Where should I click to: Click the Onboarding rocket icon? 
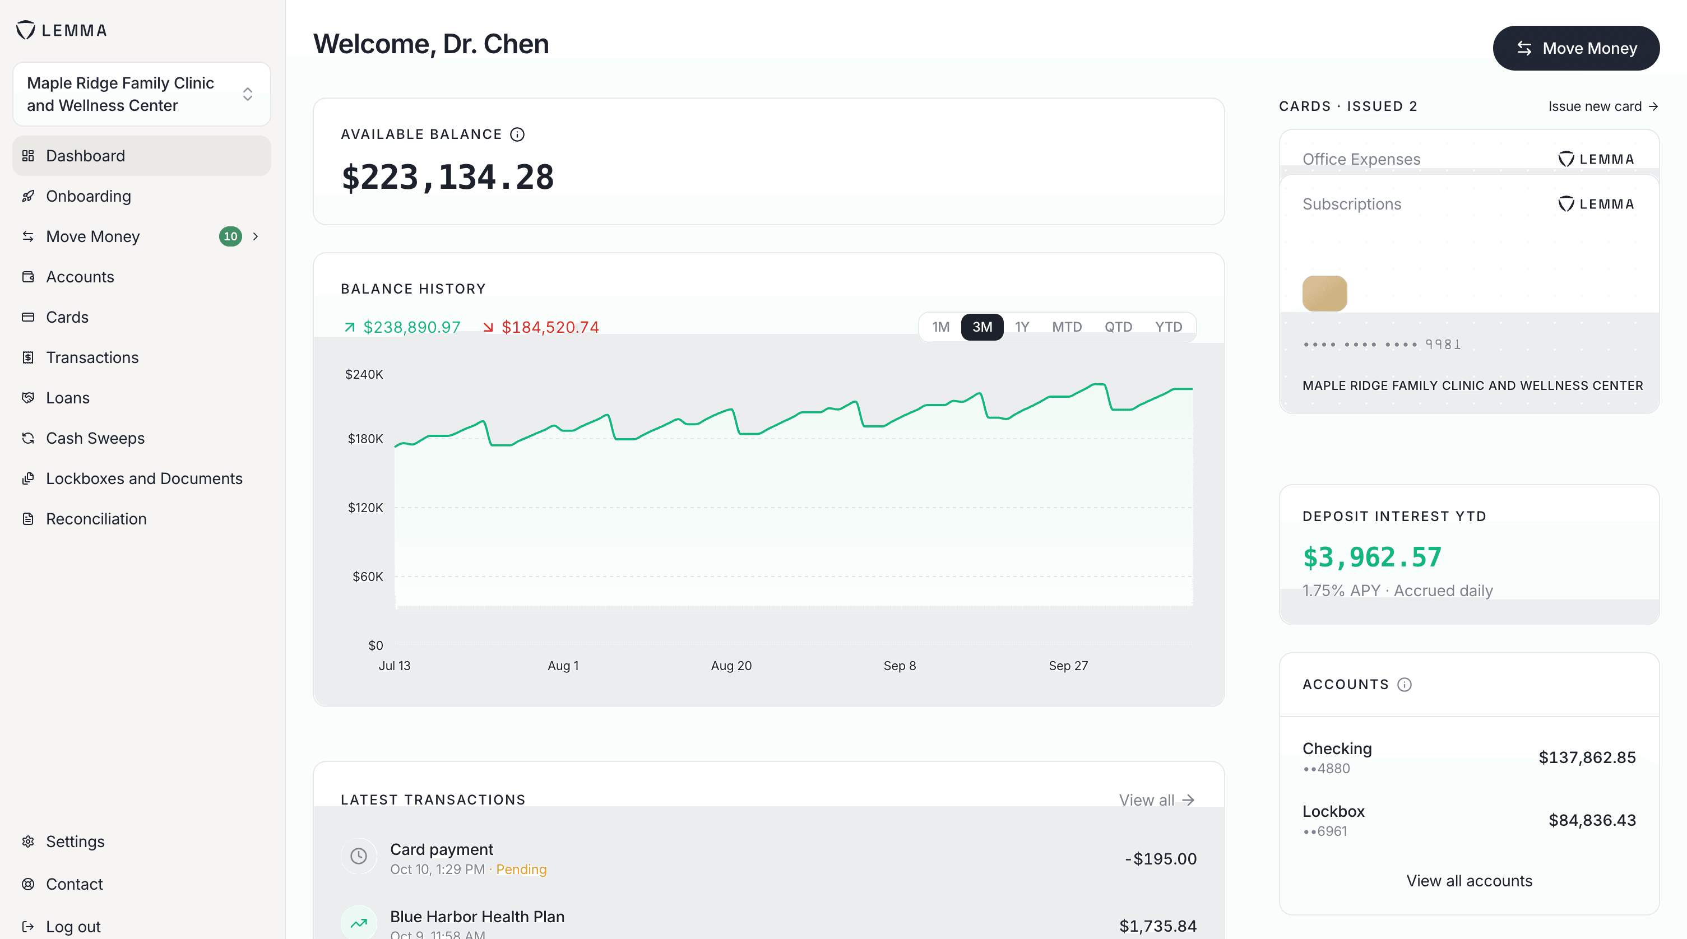[28, 196]
